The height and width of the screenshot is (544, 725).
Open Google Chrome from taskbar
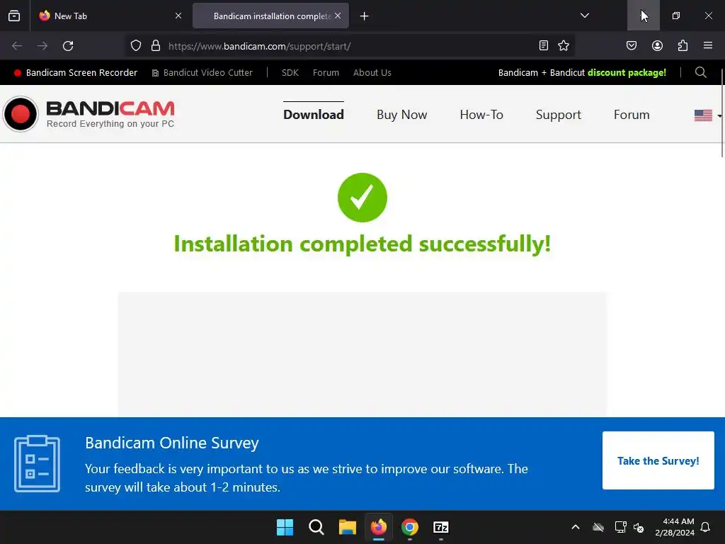point(410,527)
